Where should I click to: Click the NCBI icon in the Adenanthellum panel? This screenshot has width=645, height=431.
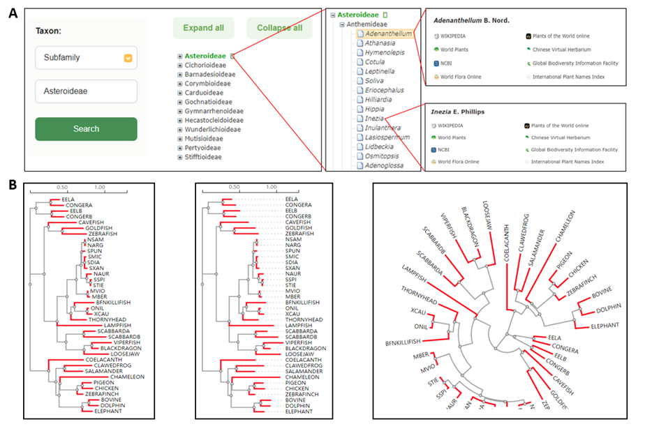(436, 63)
